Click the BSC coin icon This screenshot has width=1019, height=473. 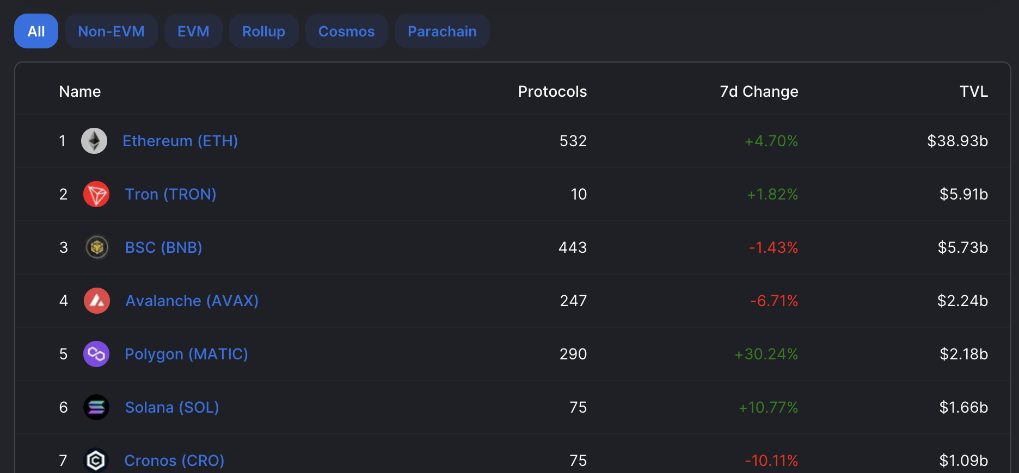(97, 247)
